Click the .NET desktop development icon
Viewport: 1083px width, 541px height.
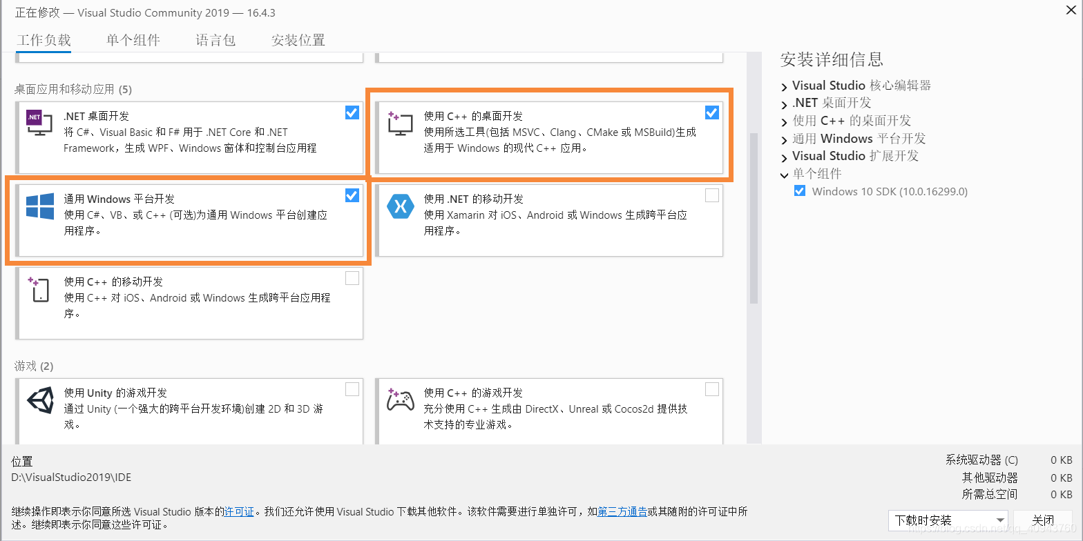[39, 122]
